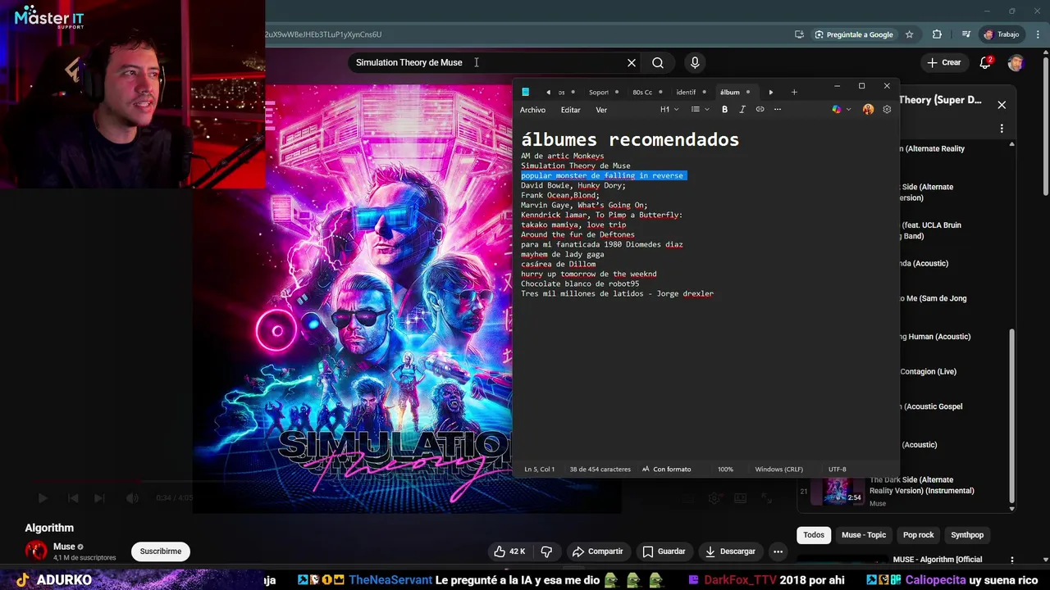
Task: Start voice search with the microphone
Action: coord(695,62)
